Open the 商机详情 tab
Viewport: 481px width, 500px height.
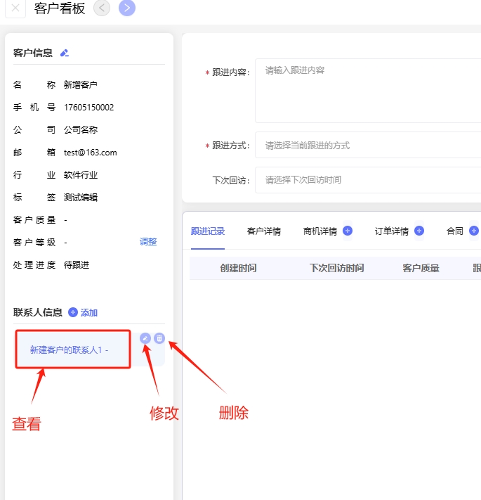click(320, 231)
